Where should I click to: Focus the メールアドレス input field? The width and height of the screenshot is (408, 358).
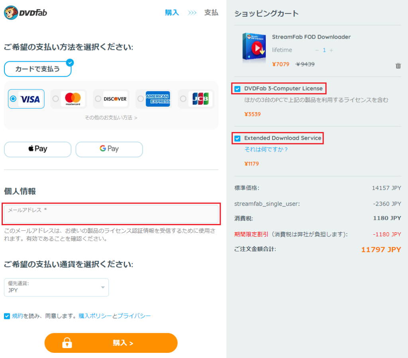111,214
